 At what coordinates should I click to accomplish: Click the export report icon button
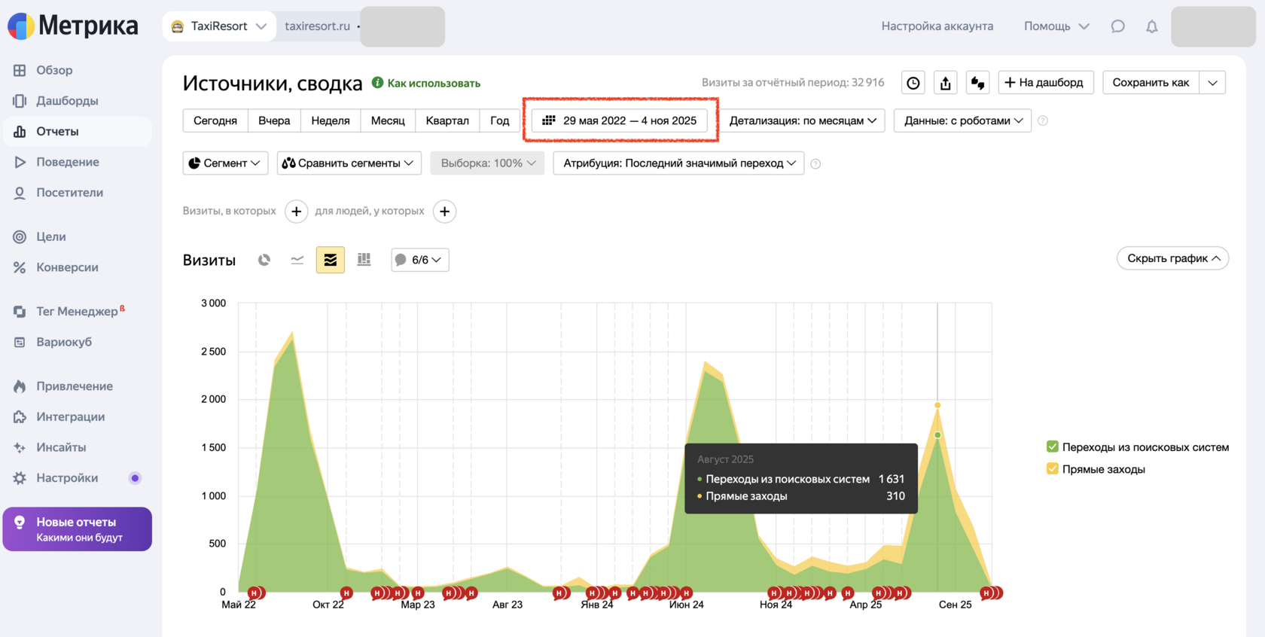[x=946, y=83]
